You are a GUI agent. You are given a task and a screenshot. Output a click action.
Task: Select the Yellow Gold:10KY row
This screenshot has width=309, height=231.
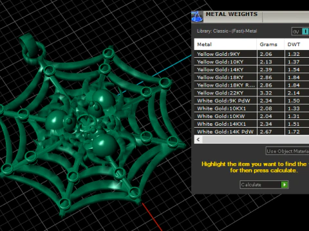pyautogui.click(x=252, y=62)
